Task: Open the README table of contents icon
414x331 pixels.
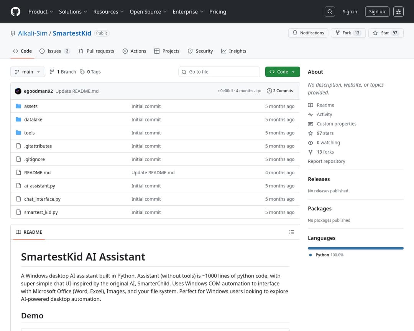Action: point(292,232)
